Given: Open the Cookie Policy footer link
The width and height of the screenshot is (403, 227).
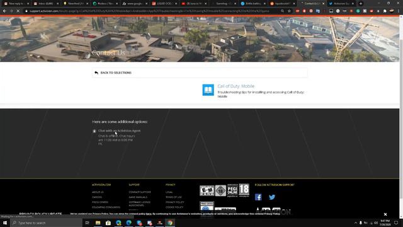Looking at the screenshot, I should pos(174,207).
